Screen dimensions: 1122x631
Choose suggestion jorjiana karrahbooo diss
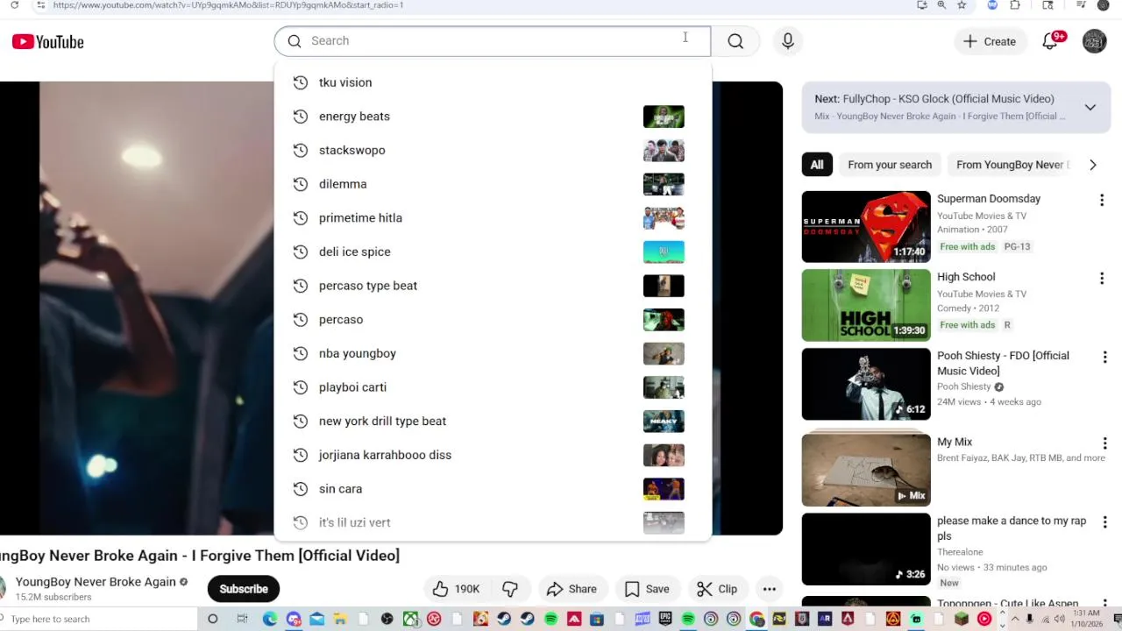click(493, 455)
